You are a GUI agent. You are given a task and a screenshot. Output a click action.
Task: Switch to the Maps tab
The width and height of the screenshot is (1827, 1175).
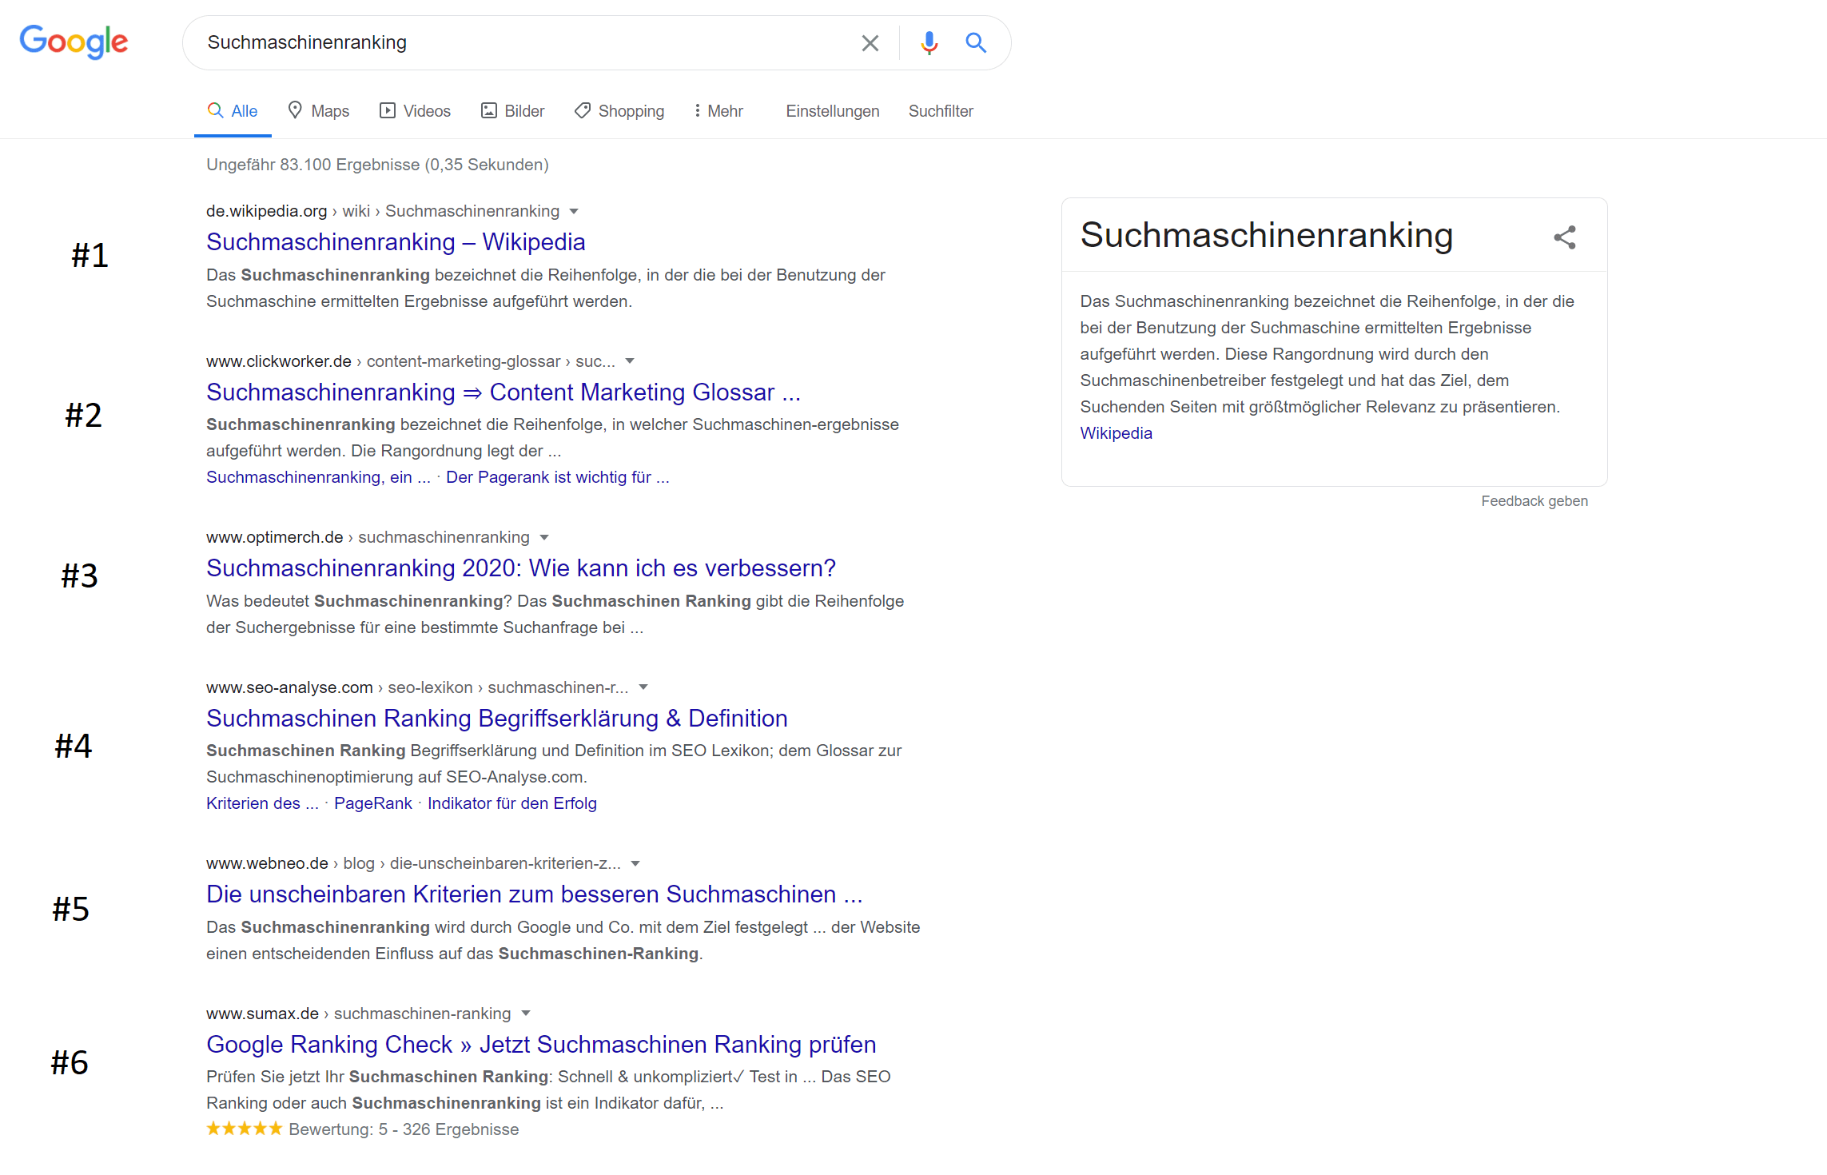319,111
